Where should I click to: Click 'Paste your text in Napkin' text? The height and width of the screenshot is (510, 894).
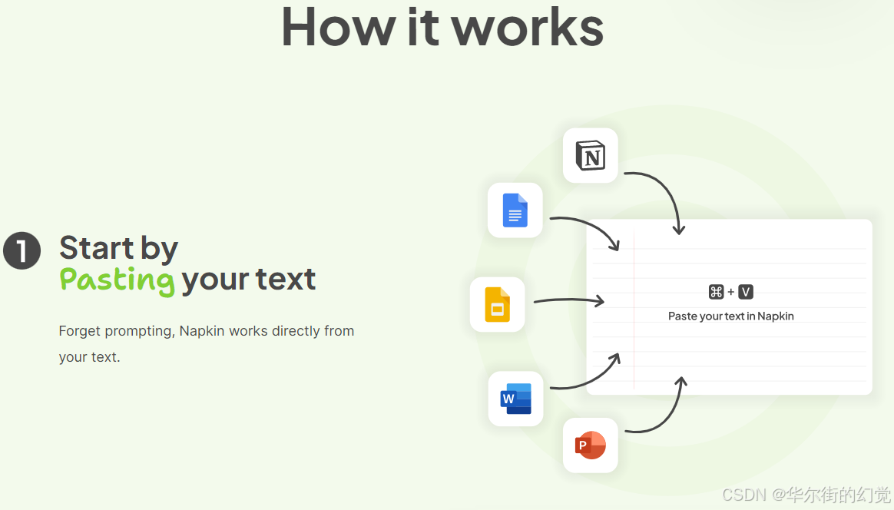coord(731,316)
